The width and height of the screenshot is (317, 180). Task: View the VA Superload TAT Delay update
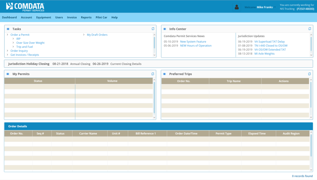click(x=269, y=41)
